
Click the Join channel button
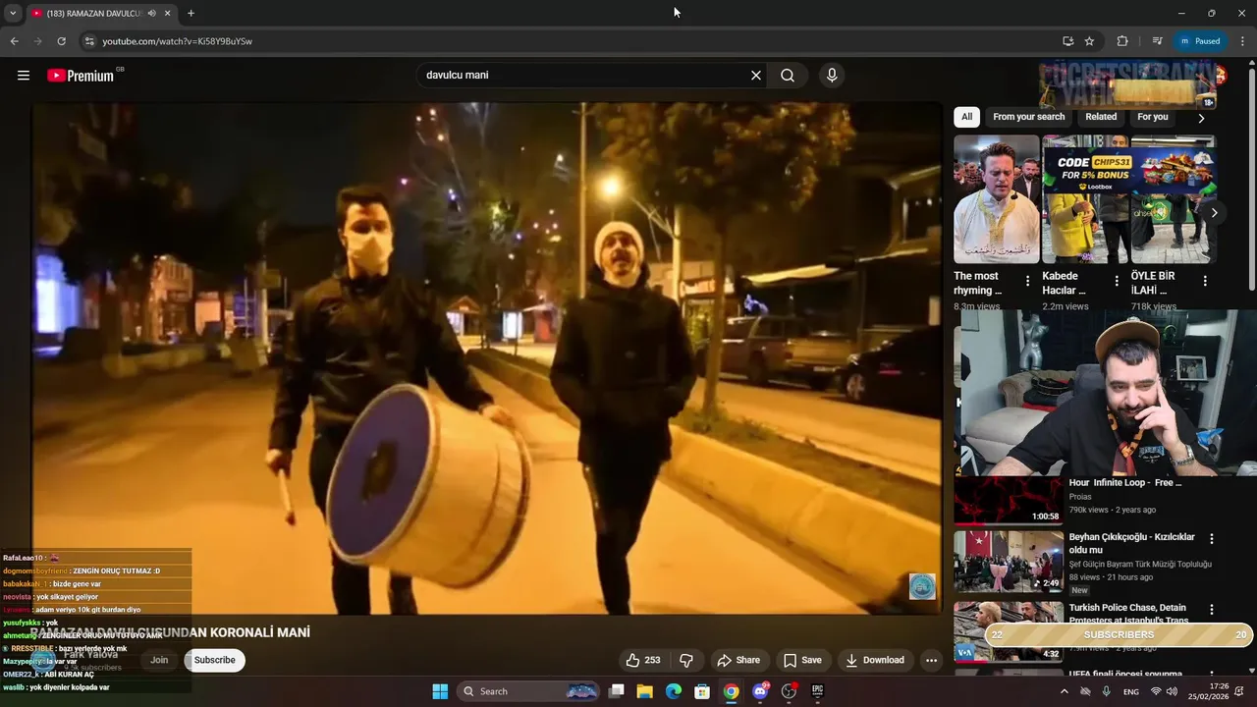(159, 660)
